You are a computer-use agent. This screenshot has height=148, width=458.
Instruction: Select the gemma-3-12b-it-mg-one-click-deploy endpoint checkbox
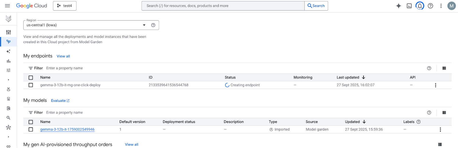(x=31, y=85)
